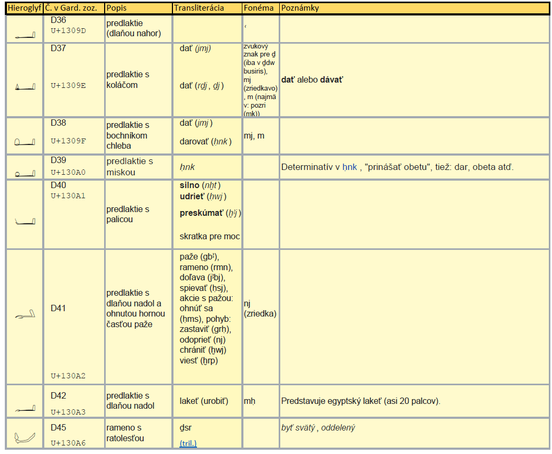This screenshot has height=454, width=552.
Task: Click the U+130A2 code in D41 row
Action: 68,376
